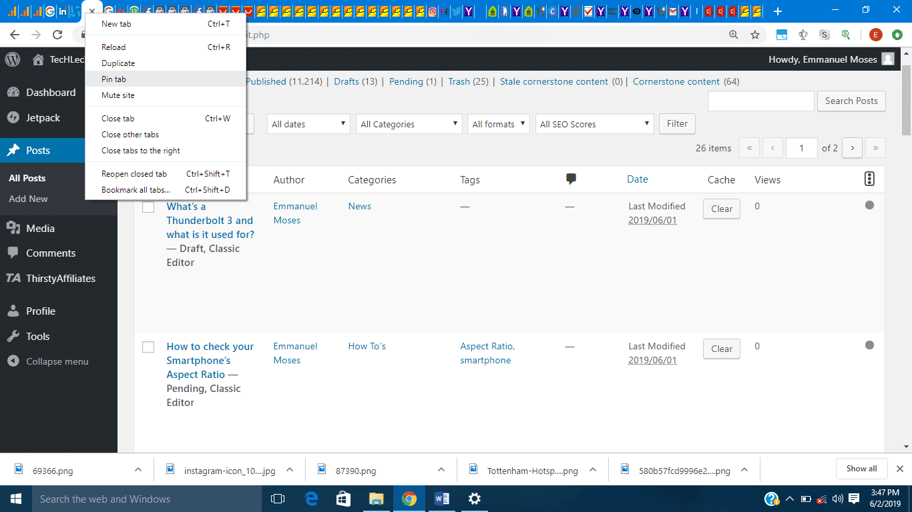Expand options for 69366.png download

coord(138,469)
